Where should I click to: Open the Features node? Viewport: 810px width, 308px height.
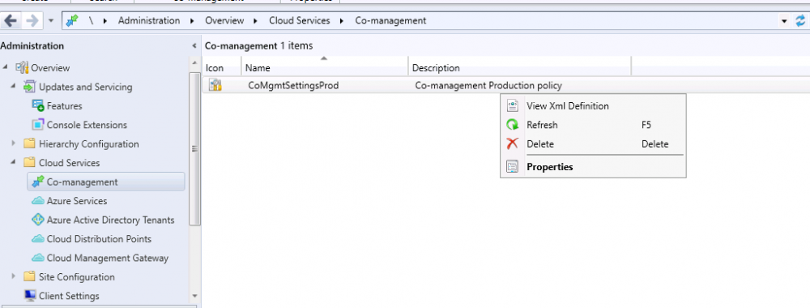(64, 106)
